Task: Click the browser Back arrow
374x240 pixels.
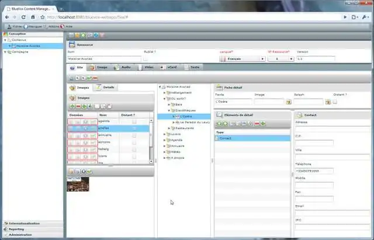Action: tap(7, 17)
